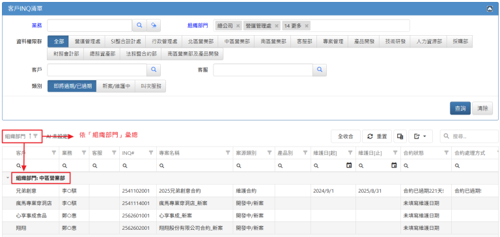Click the search icon beside the 客戶 field

click(x=154, y=70)
